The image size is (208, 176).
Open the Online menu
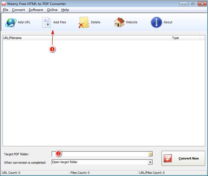(x=52, y=10)
